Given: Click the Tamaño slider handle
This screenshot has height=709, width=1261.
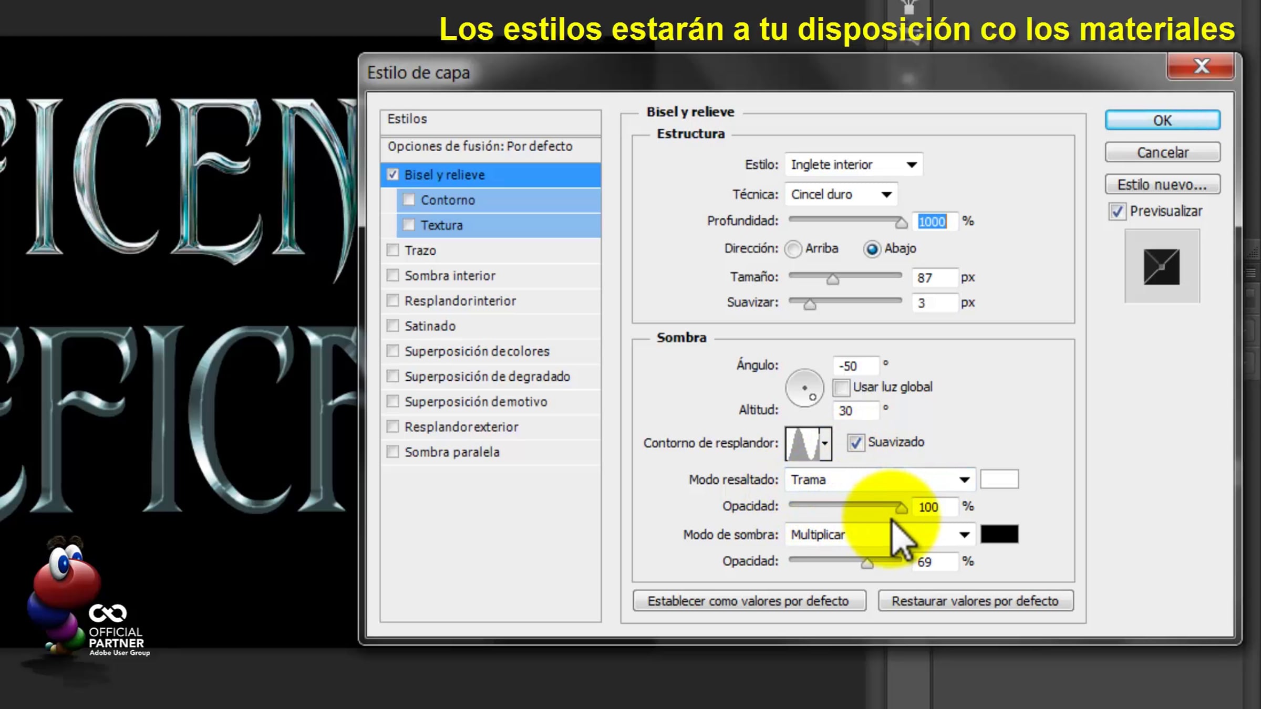Looking at the screenshot, I should tap(832, 279).
